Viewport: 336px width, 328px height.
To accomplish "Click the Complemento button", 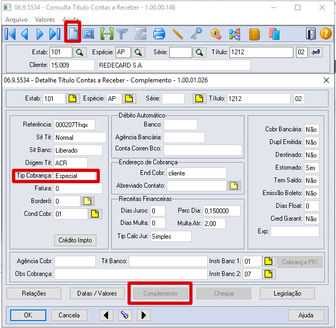I will pyautogui.click(x=160, y=293).
